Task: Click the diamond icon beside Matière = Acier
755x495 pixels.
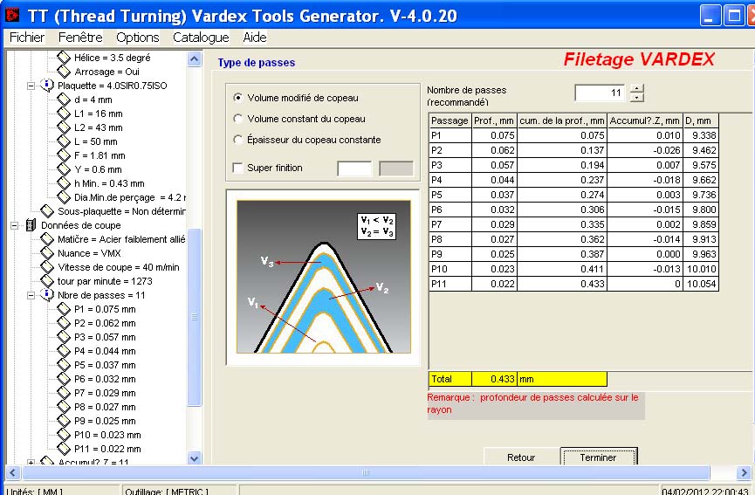Action: click(47, 239)
